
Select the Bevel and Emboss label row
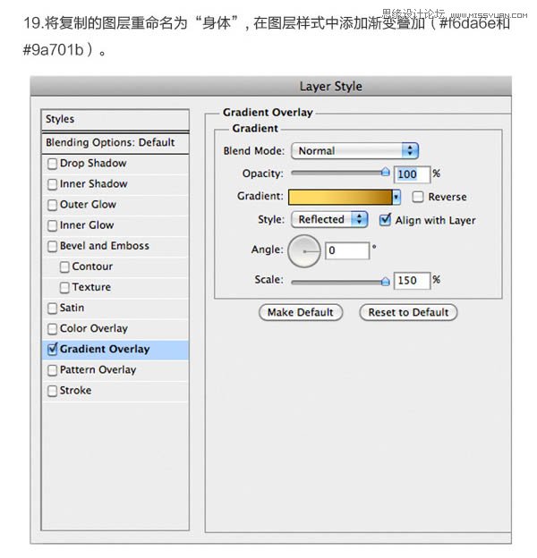click(x=115, y=246)
